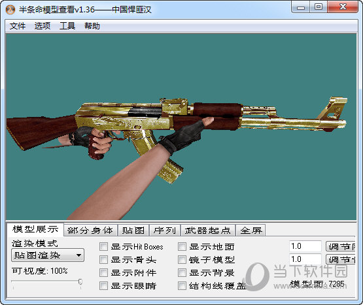Click the 模型面: 7285 polygon count text
Image resolution: width=363 pixels, height=305 pixels.
(x=317, y=284)
